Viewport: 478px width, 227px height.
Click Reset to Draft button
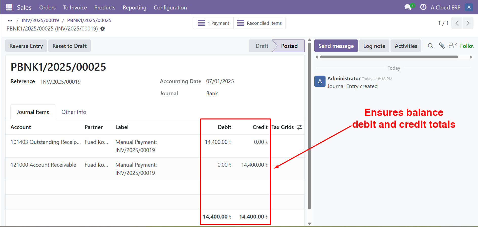pos(70,46)
